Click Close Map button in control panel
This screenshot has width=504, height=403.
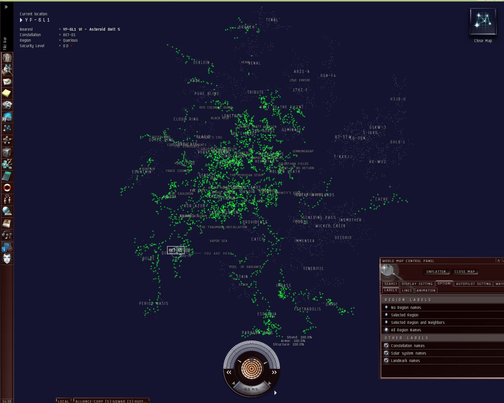(x=465, y=272)
